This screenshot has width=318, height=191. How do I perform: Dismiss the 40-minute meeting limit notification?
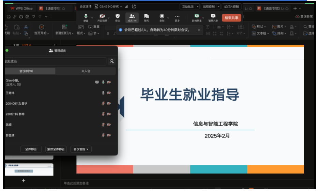[199, 30]
